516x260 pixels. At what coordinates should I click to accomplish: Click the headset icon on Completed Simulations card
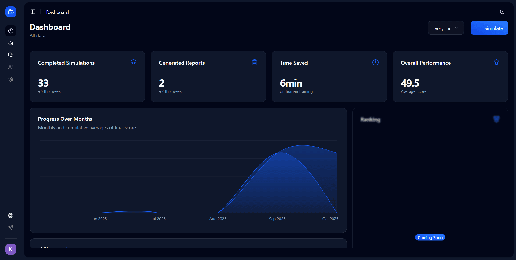pyautogui.click(x=134, y=62)
